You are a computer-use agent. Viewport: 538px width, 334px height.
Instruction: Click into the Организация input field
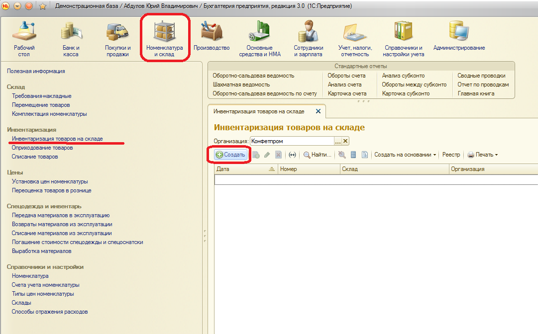pyautogui.click(x=292, y=141)
